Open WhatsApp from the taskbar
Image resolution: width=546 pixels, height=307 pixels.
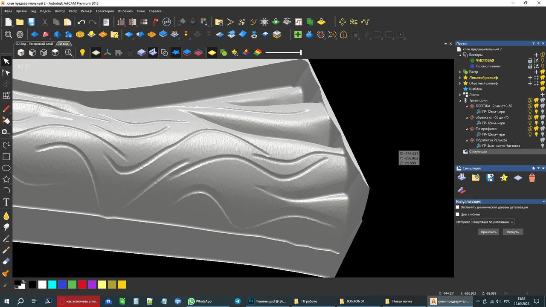click(x=200, y=301)
